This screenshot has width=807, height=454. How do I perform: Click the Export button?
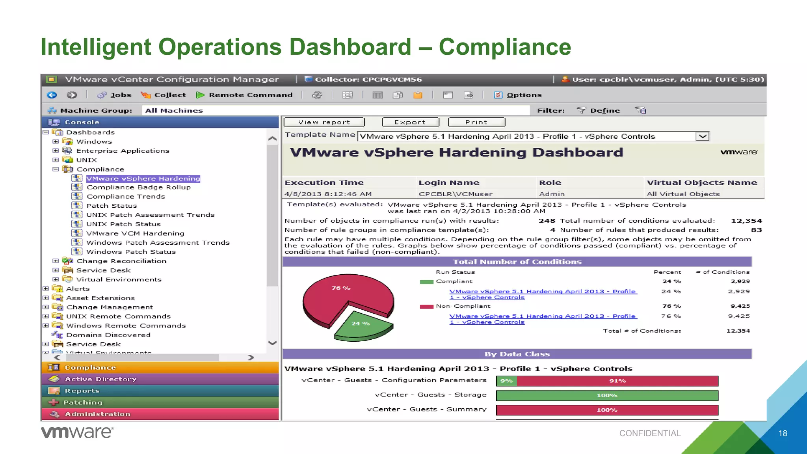[410, 122]
